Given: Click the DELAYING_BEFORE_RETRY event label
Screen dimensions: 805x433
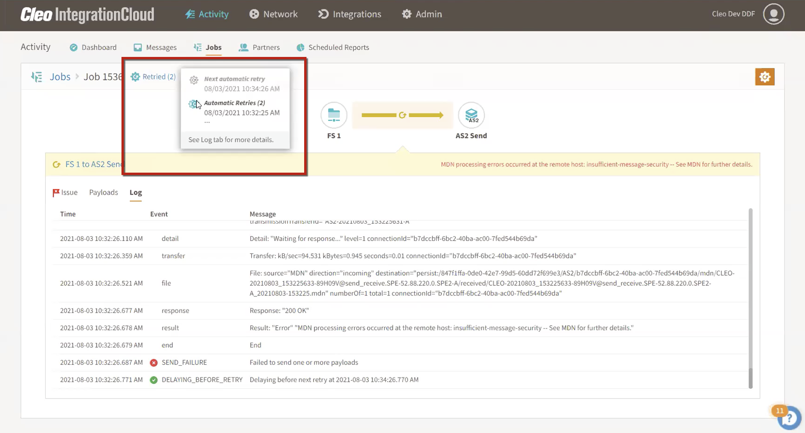Looking at the screenshot, I should 202,380.
